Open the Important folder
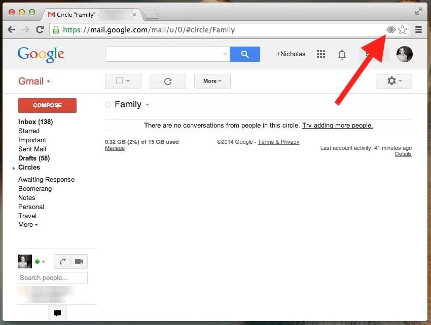431x325 pixels. (32, 140)
